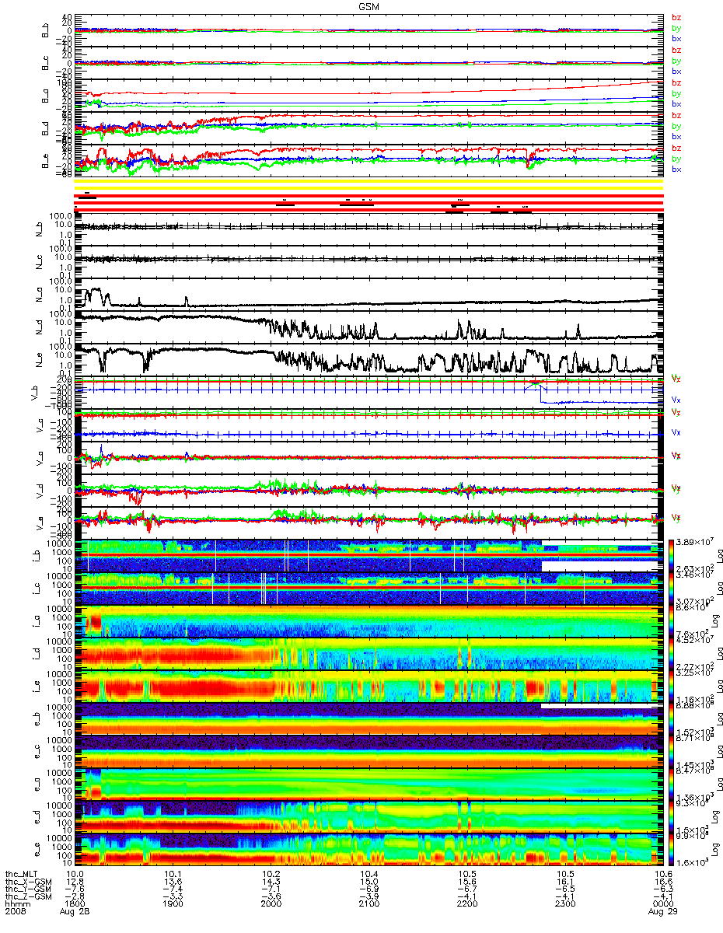Click the X-GSM value 15.0
This screenshot has height=933, width=723.
tap(368, 882)
